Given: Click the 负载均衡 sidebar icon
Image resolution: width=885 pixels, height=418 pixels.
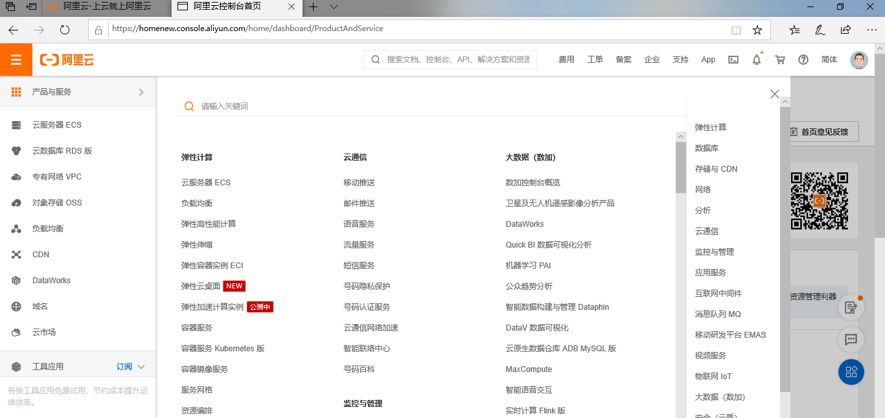Looking at the screenshot, I should [x=17, y=229].
